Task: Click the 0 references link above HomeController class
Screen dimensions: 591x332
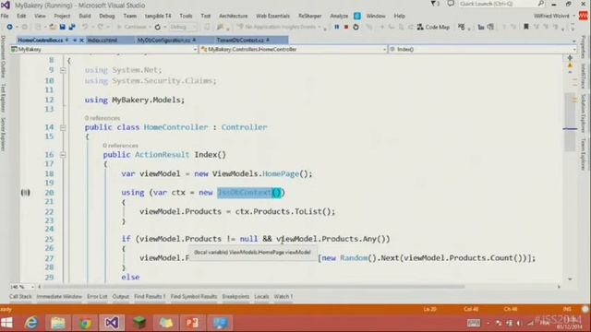Action: (x=103, y=118)
